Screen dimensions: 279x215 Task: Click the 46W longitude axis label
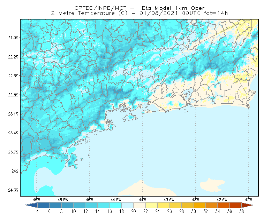(x=37, y=200)
